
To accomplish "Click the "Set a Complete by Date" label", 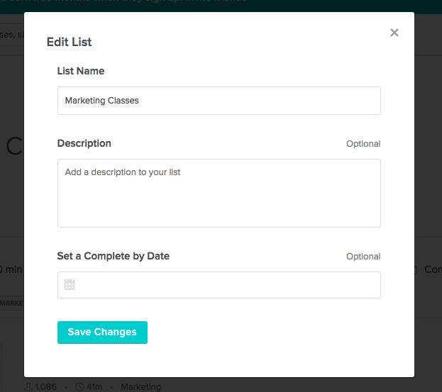I will [114, 256].
